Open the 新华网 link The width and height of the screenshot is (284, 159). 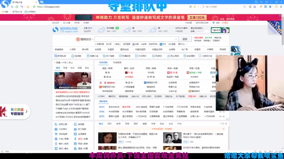[x=85, y=49]
